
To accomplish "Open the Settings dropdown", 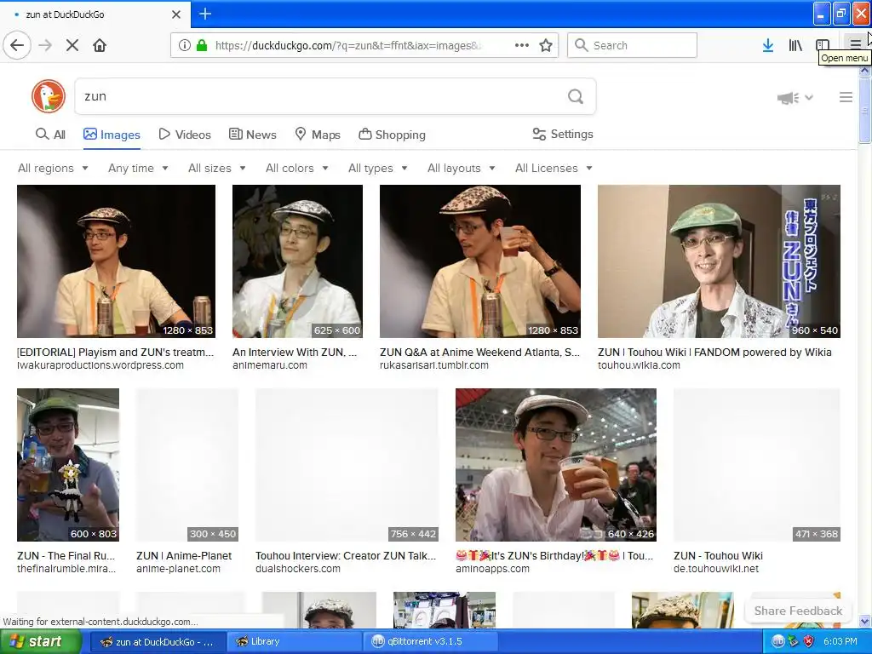I will click(563, 134).
